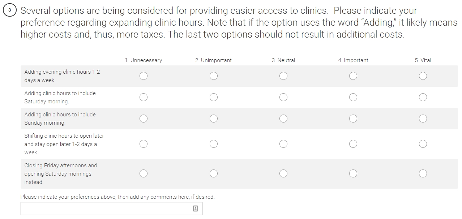Select Unnecessary for adding evening clinic hours
Screen dimensions: 462x219
[x=144, y=76]
